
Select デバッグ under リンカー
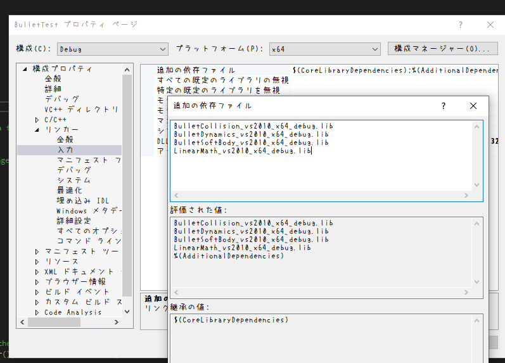click(x=74, y=170)
